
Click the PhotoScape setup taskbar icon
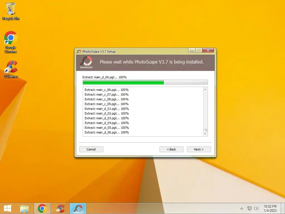point(78,208)
